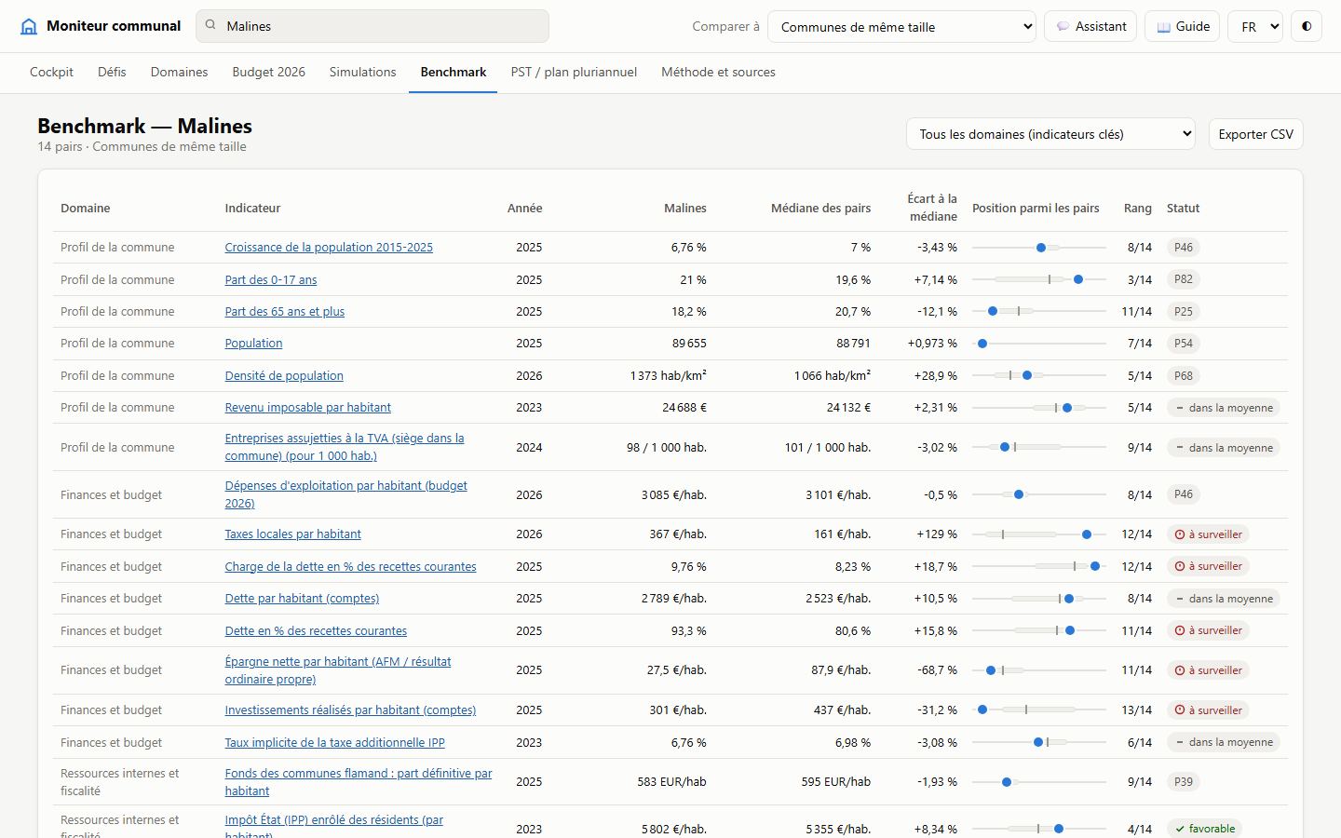Open "Dette par habitant (comptes)" link
Image resolution: width=1341 pixels, height=838 pixels.
click(x=302, y=599)
